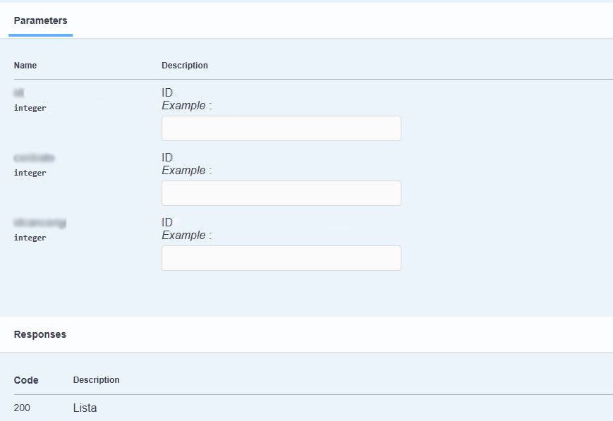Select the third parameter's ID input field
613x421 pixels.
[281, 258]
